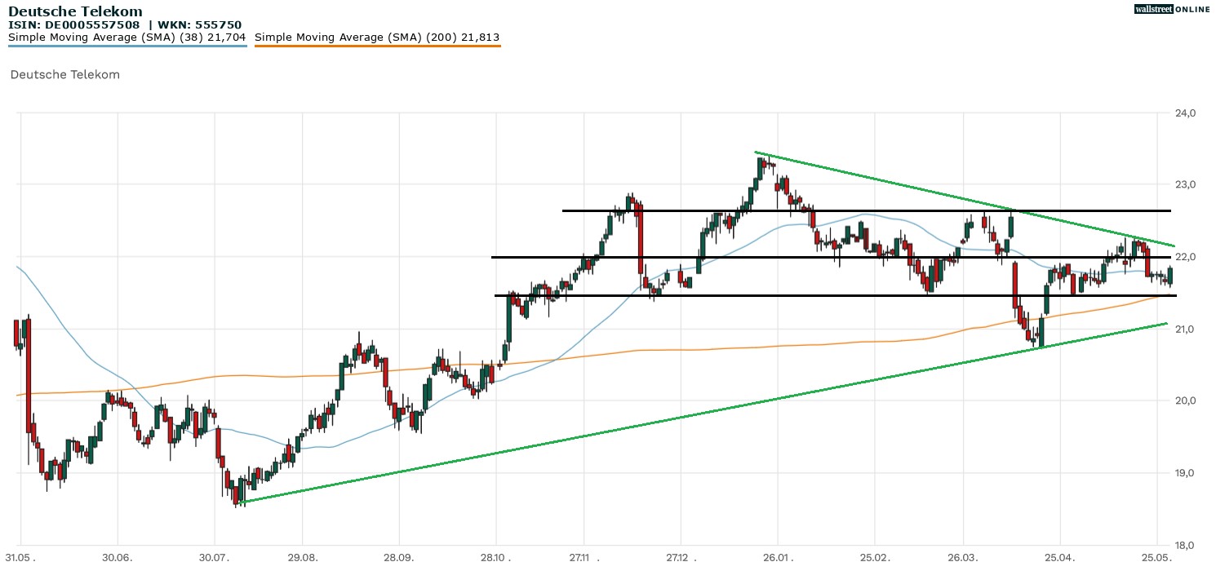Click the 21,0 price axis label
Image resolution: width=1216 pixels, height=562 pixels.
pyautogui.click(x=1185, y=329)
